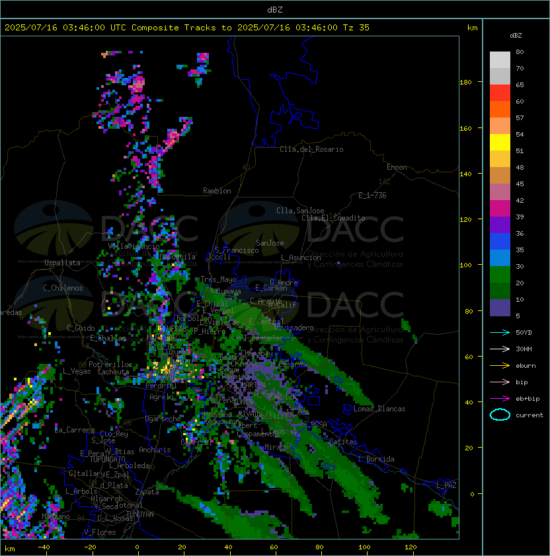Click the 'Encon' map label
The width and height of the screenshot is (550, 556).
pos(397,167)
